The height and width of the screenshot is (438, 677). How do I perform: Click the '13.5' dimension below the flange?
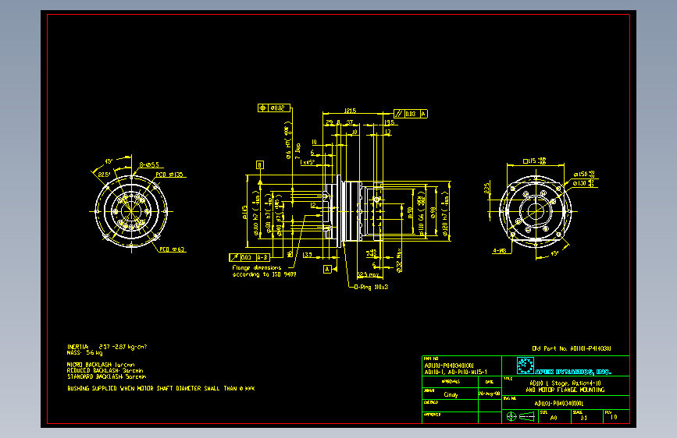tap(307, 255)
